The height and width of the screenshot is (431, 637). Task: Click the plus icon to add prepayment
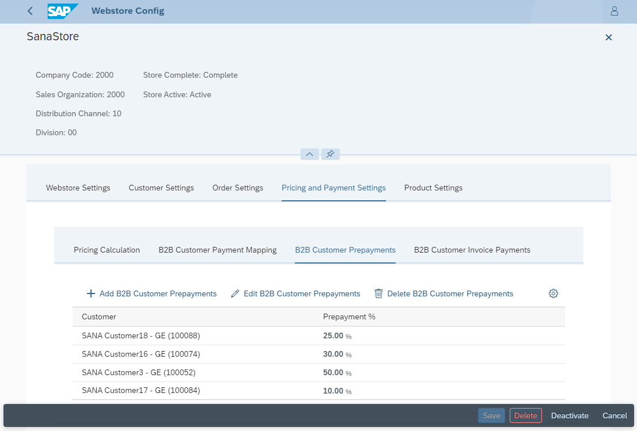[91, 293]
